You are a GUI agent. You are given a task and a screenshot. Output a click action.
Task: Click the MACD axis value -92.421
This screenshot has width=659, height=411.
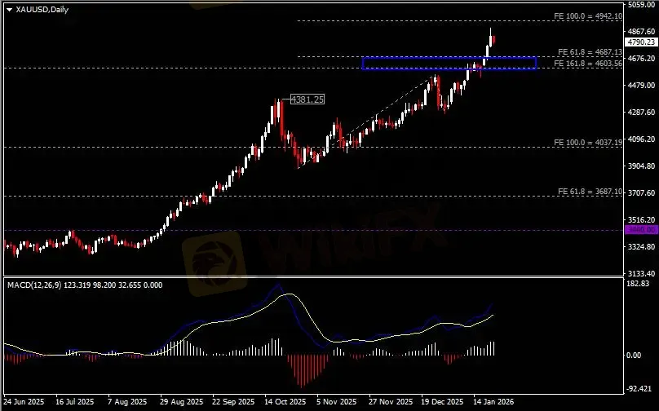639,389
